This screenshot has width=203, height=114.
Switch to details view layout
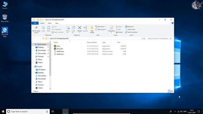[169, 91]
